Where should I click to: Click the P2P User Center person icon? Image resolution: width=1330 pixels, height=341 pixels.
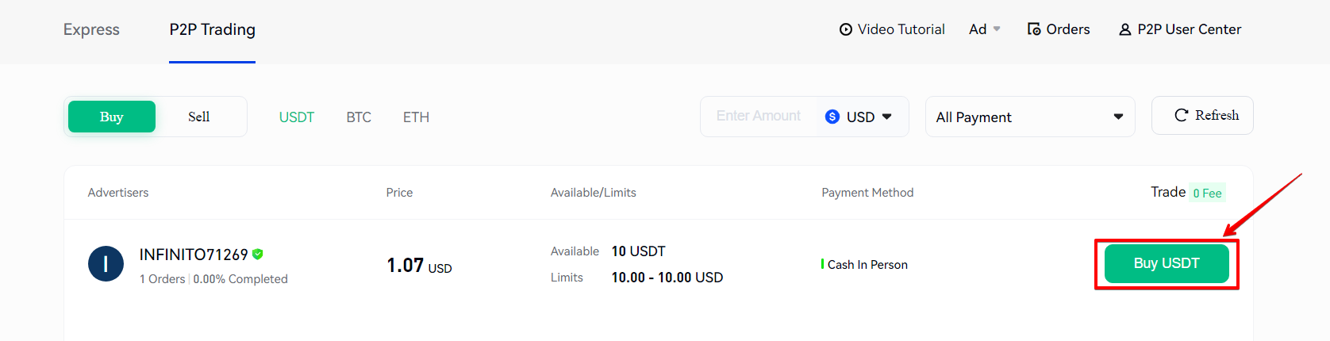point(1124,29)
